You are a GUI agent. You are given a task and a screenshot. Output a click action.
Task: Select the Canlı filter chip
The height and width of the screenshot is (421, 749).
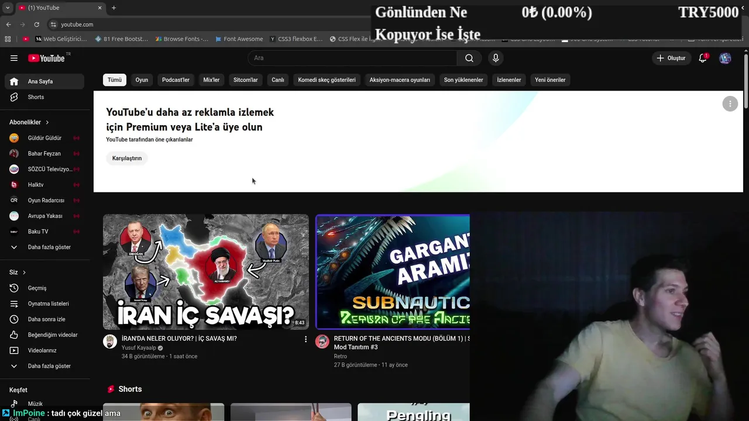coord(278,80)
